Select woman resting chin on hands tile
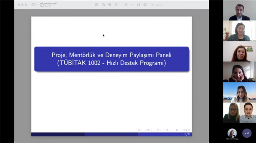Image resolution: width=256 pixels, height=143 pixels. (240, 71)
